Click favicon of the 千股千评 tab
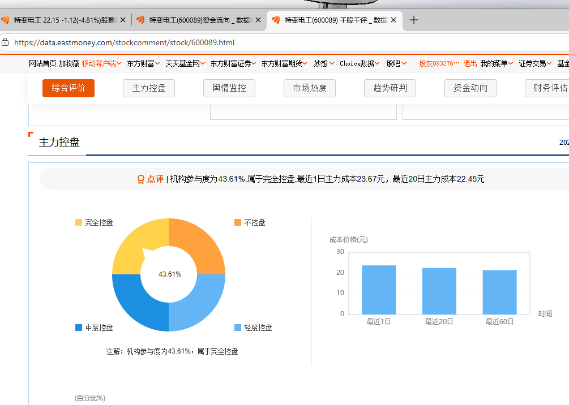The image size is (569, 405). coord(276,20)
